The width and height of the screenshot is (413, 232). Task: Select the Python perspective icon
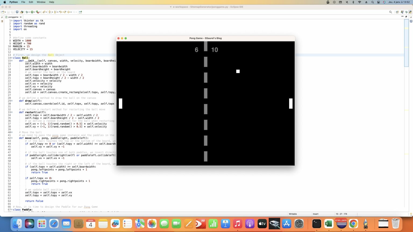pyautogui.click(x=411, y=12)
